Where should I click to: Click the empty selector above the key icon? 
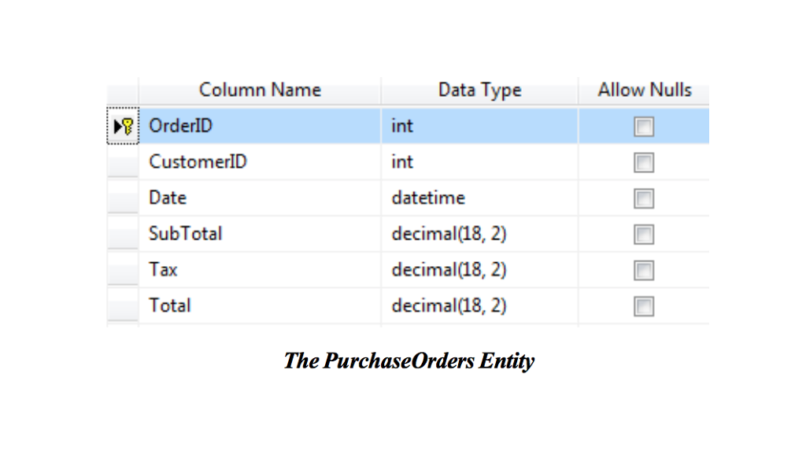(124, 90)
